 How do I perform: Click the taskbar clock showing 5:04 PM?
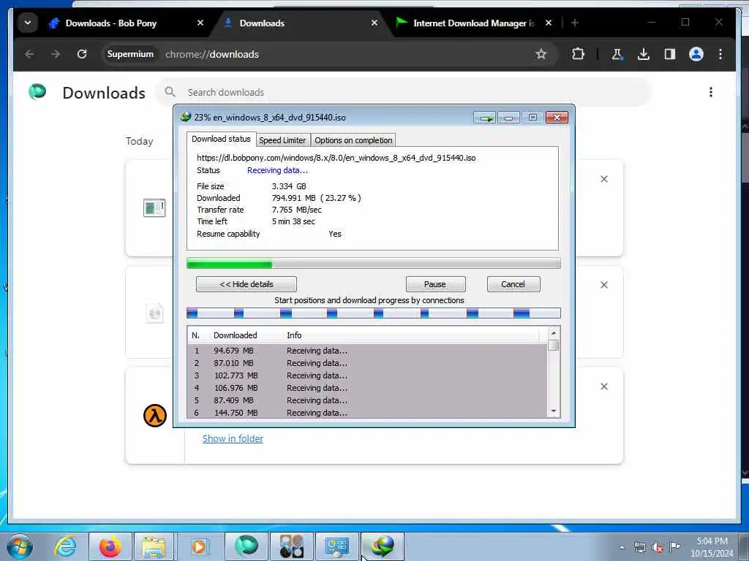click(712, 547)
